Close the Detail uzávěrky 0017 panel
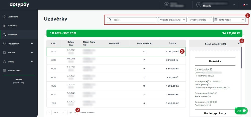The height and width of the screenshot is (117, 251). coord(239,44)
